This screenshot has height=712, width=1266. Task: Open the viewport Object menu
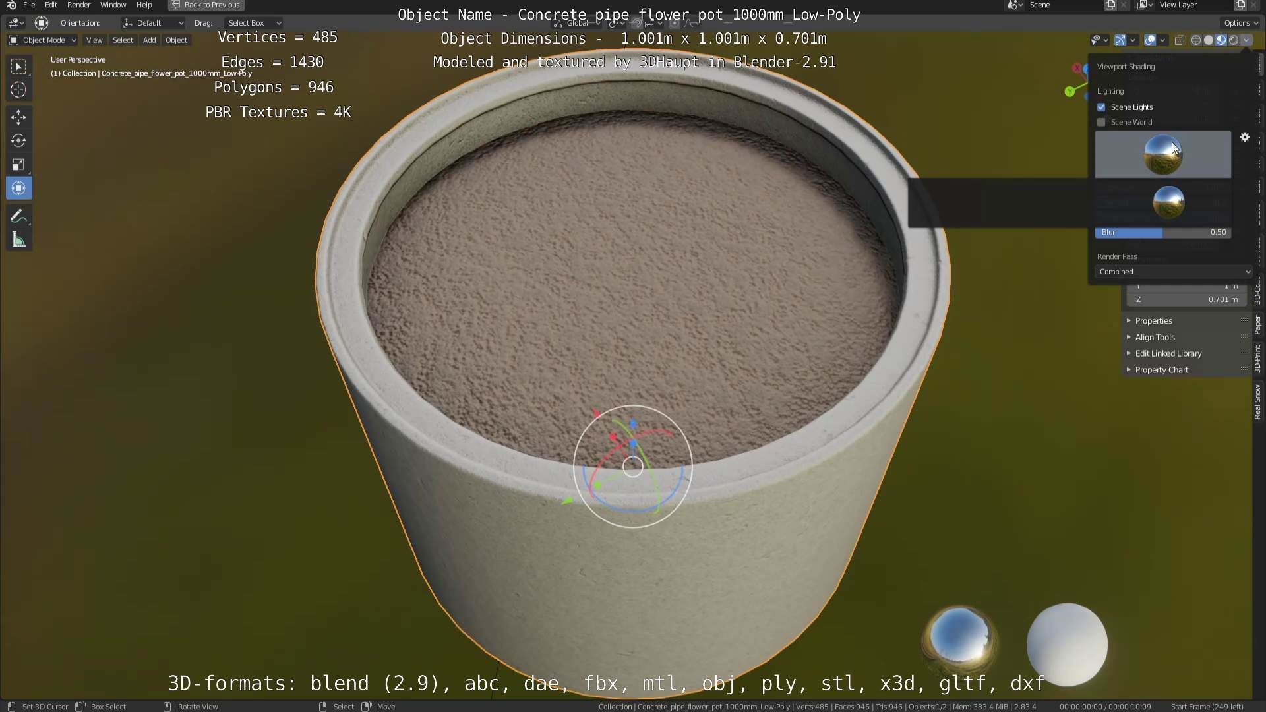tap(176, 40)
